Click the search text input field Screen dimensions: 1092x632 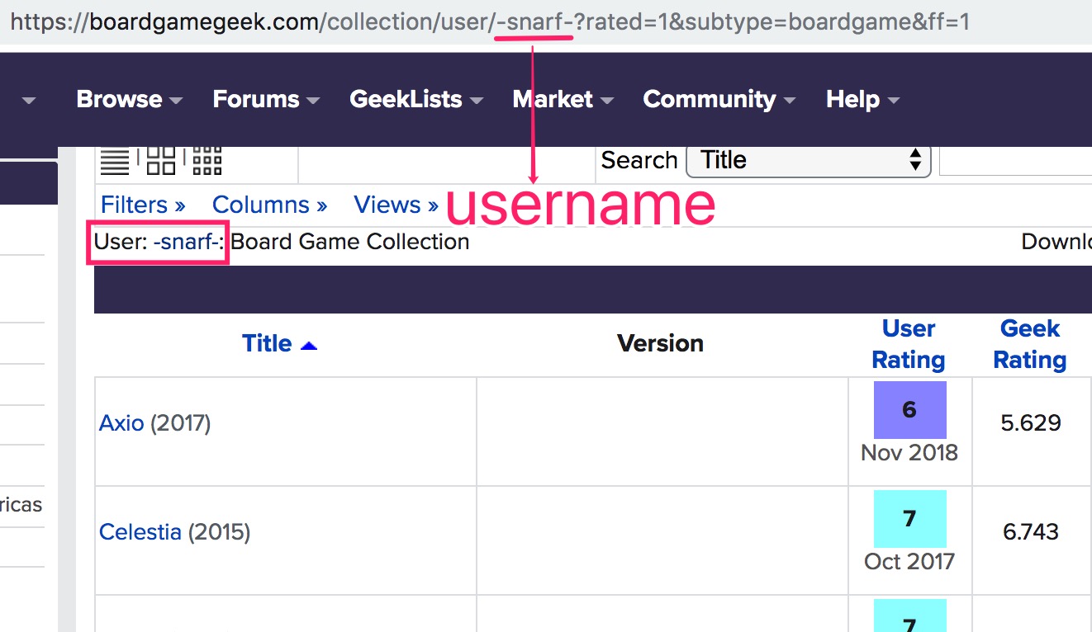coord(1015,160)
